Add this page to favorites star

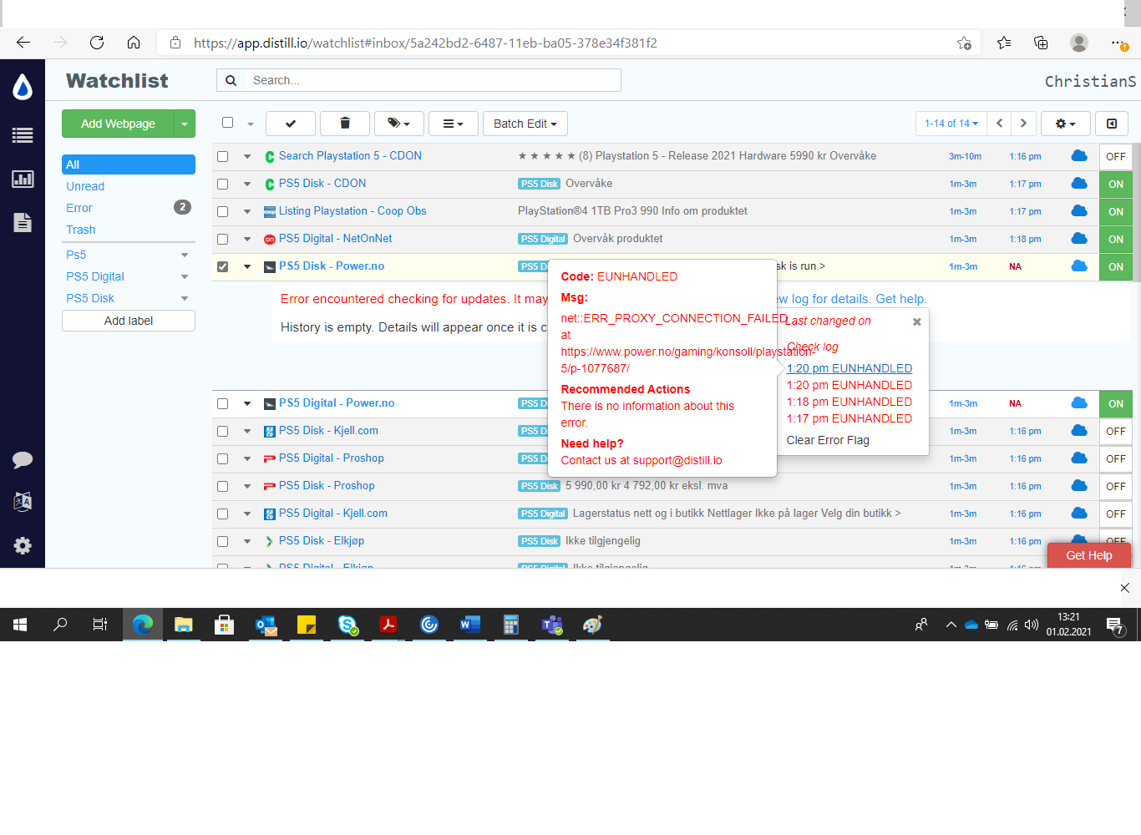[x=964, y=43]
